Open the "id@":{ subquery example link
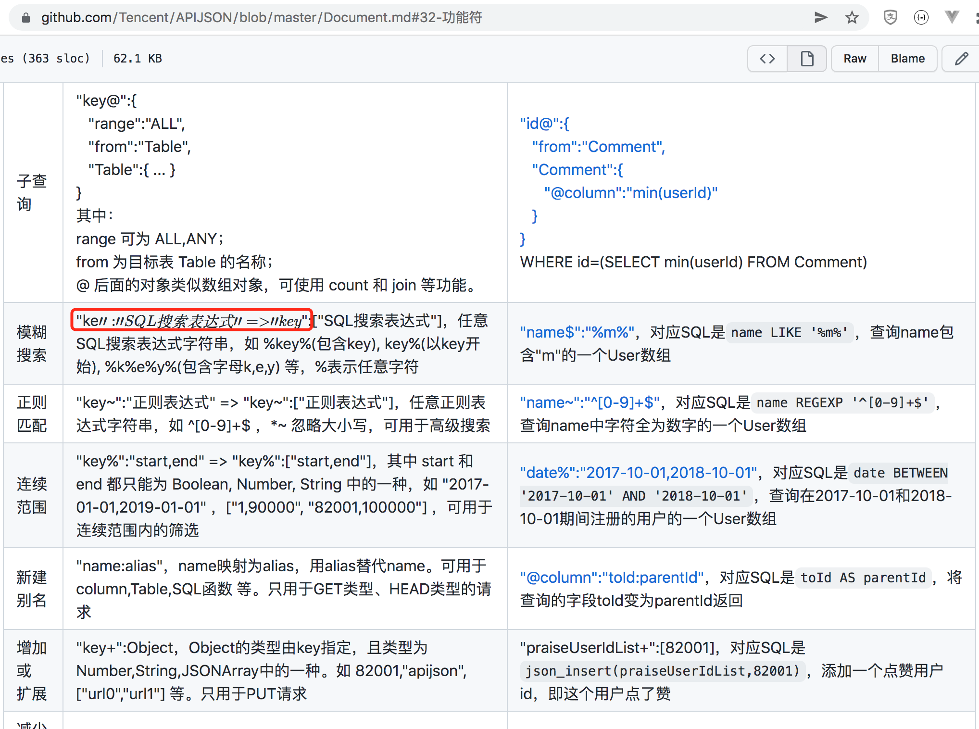Screen dimensions: 979x729 [x=544, y=124]
